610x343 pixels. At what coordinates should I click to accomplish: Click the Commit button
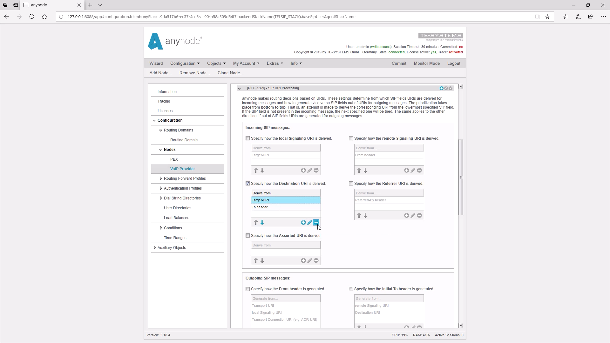(399, 64)
